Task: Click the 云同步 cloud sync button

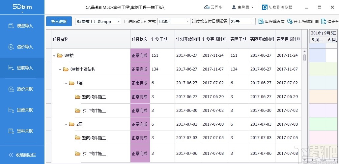Action: point(213,7)
